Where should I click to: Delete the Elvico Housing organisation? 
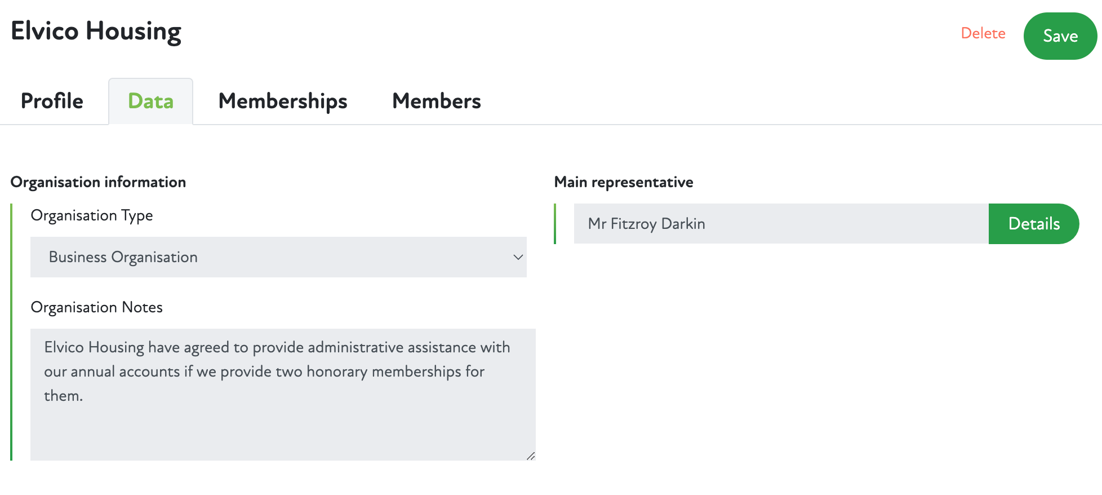[983, 33]
